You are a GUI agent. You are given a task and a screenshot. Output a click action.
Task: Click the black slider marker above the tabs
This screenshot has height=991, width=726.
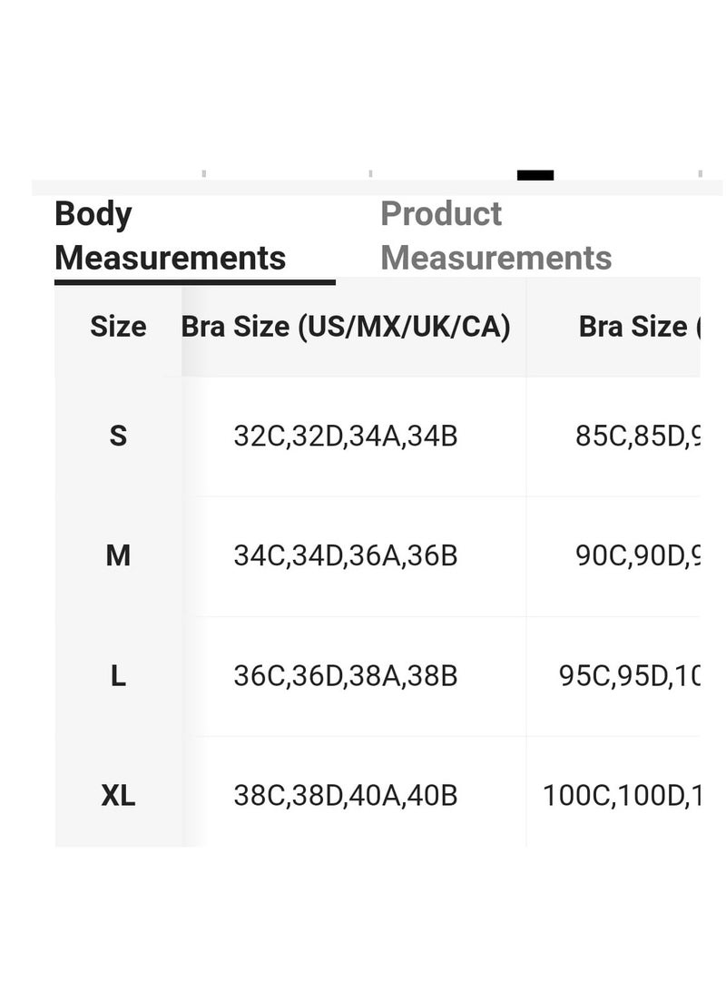click(535, 175)
